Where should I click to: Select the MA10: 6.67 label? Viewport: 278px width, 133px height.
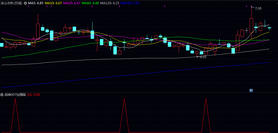pos(53,3)
